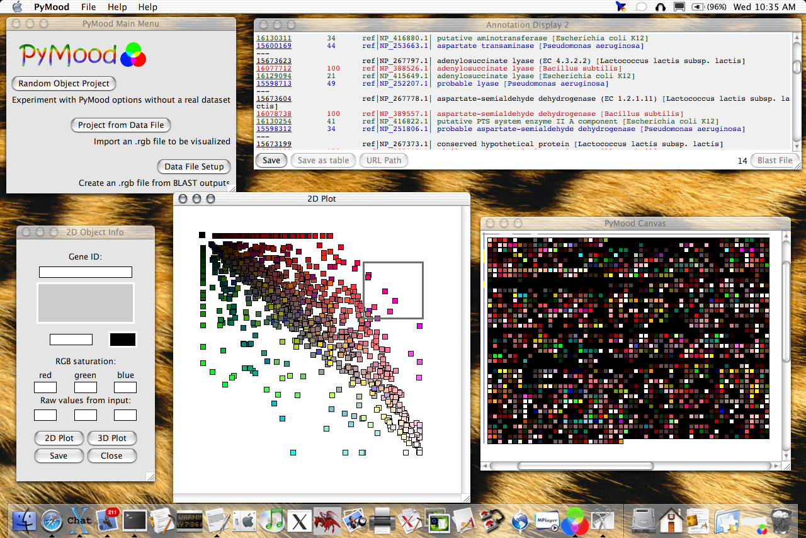This screenshot has height=538, width=806.
Task: Open gene ID link 15598713
Action: [274, 84]
